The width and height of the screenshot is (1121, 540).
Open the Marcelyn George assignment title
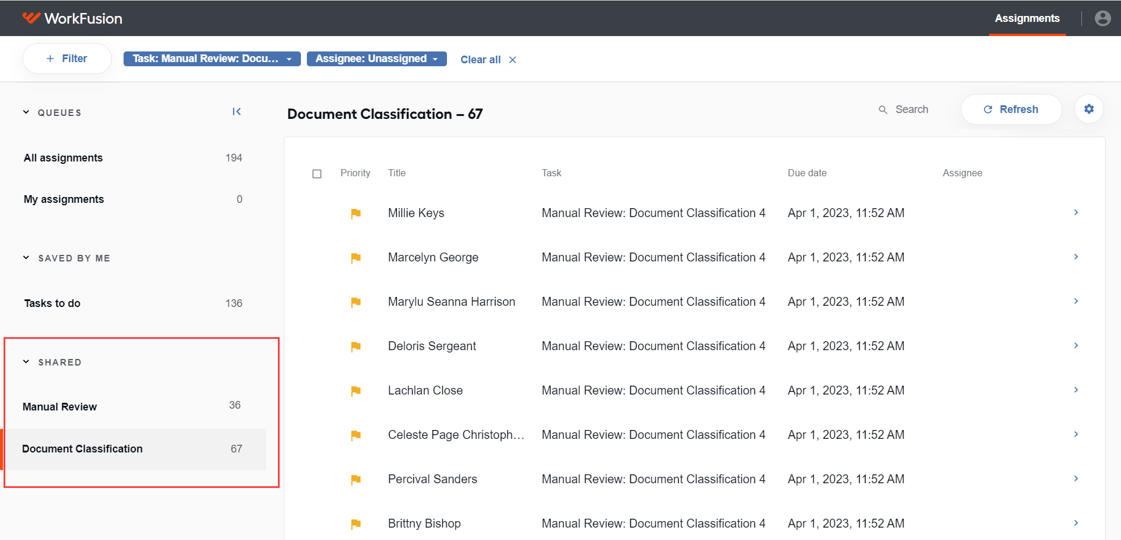pos(433,257)
